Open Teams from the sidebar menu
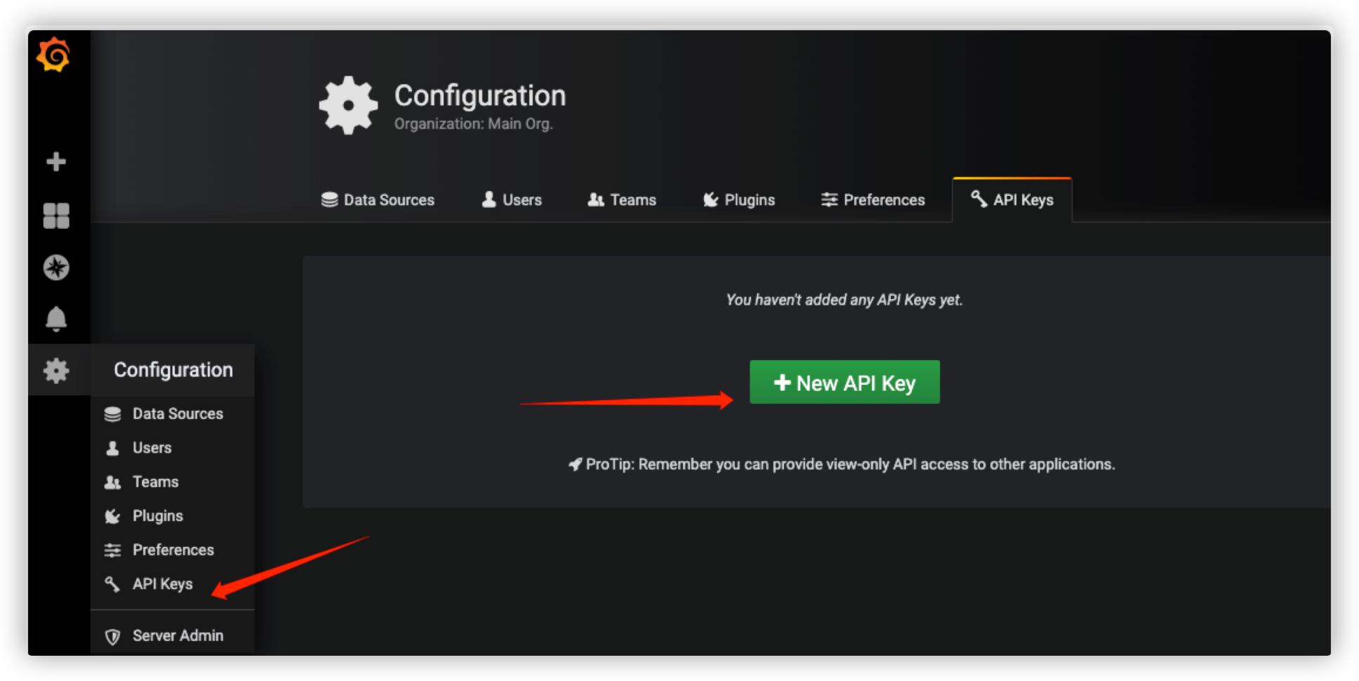 (173, 482)
